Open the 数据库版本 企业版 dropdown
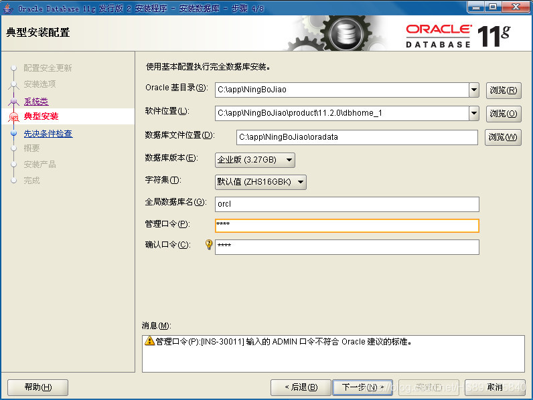The image size is (533, 400). click(255, 160)
